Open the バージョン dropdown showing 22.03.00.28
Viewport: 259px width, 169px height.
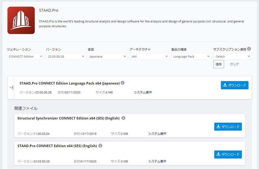[x=66, y=56]
